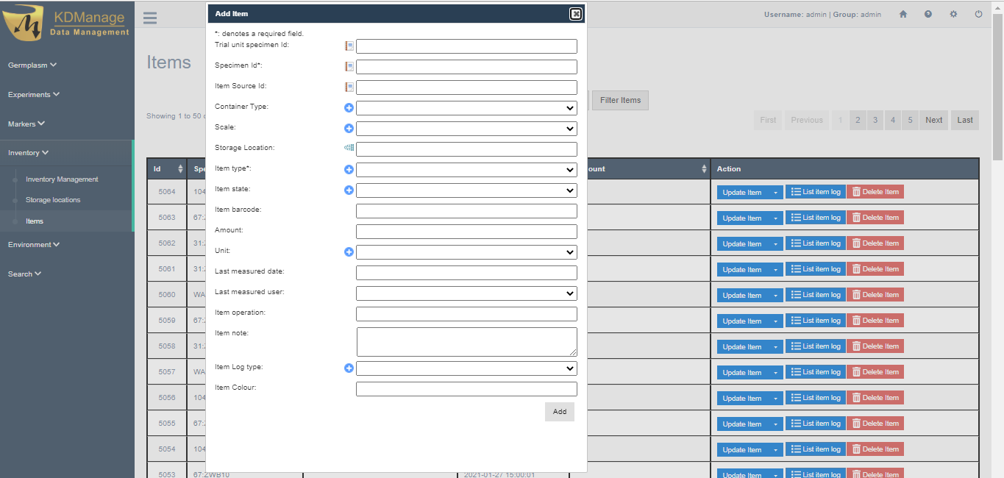Click the home icon in top bar

tap(903, 15)
